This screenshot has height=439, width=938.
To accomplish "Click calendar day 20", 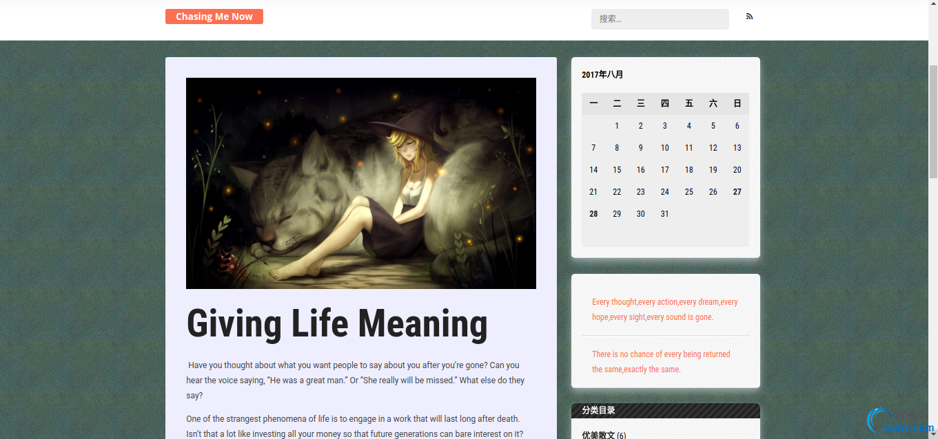I will click(x=737, y=170).
